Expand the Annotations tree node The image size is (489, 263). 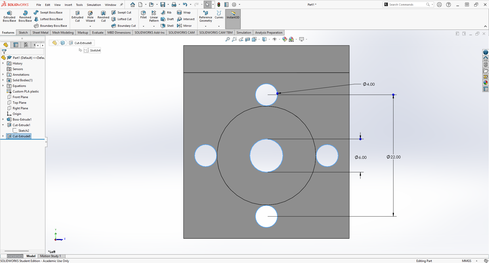[3, 74]
